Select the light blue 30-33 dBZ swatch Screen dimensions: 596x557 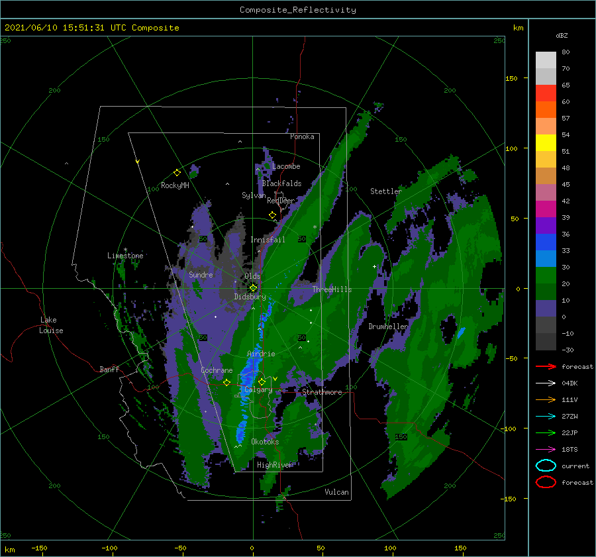pyautogui.click(x=546, y=259)
